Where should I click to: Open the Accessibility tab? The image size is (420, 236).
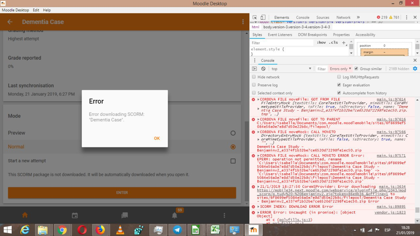coord(365,34)
